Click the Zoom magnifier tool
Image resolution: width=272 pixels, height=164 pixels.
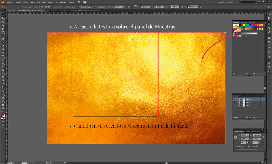pyautogui.click(x=3, y=108)
